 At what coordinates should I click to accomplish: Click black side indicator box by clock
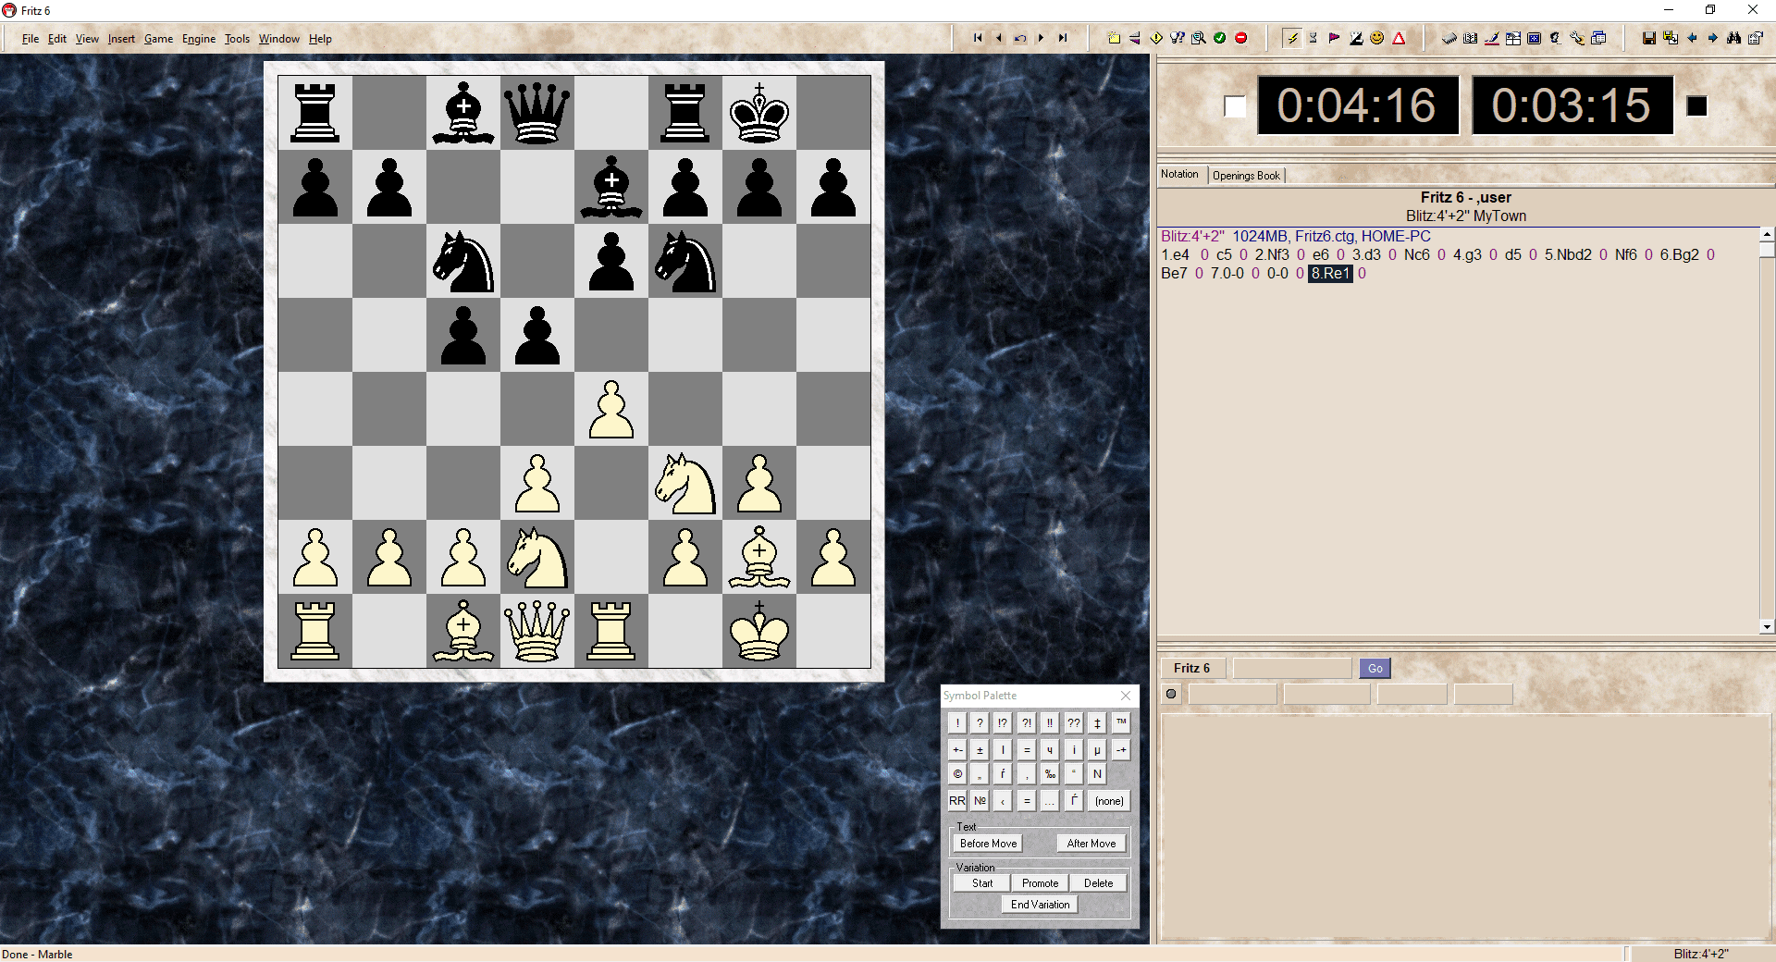click(x=1696, y=106)
